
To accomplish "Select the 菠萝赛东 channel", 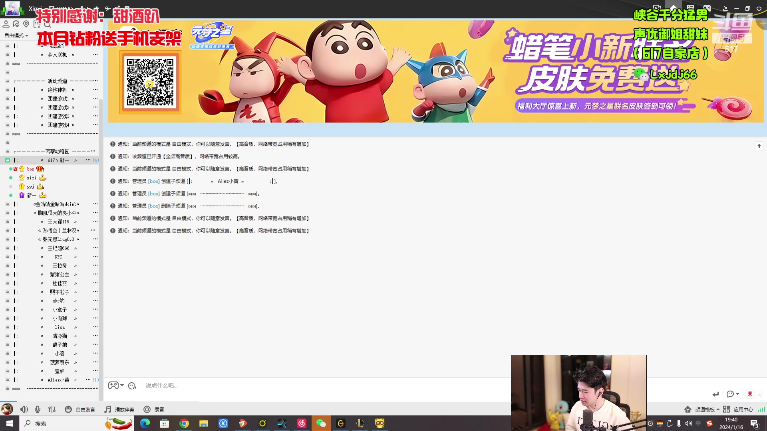I will [x=59, y=362].
